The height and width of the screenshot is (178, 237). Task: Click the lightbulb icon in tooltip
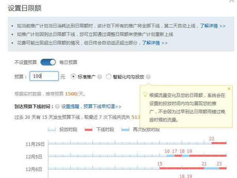145,95
